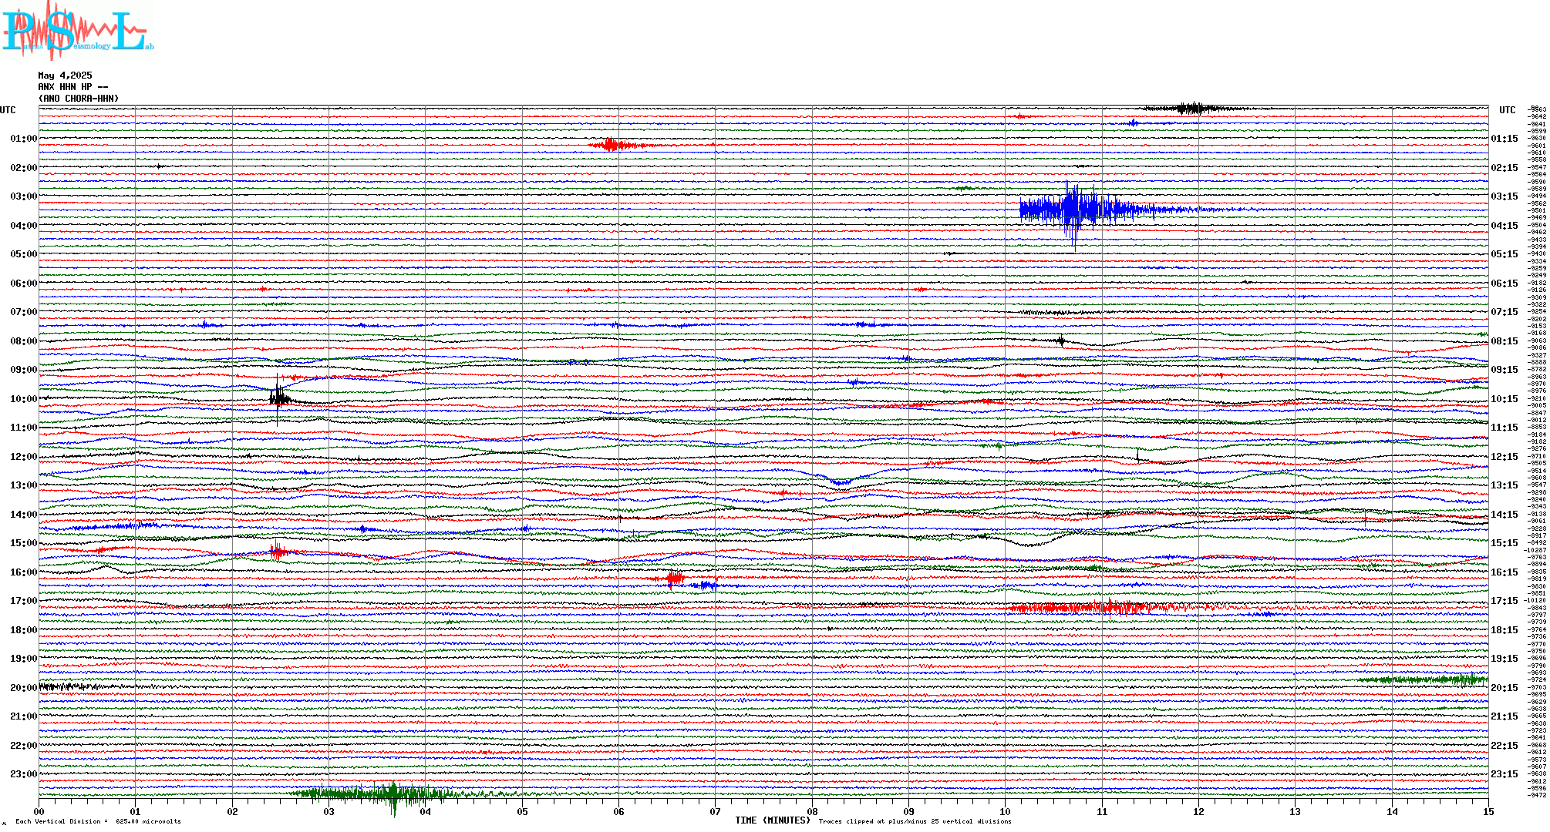Click the right "UTC" axis heading
Viewport: 1550px width, 832px height.
(1507, 110)
